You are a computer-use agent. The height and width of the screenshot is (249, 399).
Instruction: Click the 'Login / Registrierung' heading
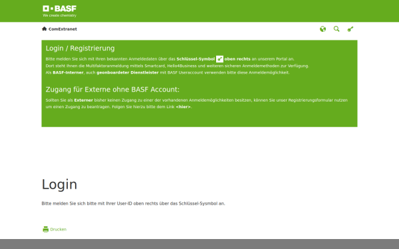(80, 48)
